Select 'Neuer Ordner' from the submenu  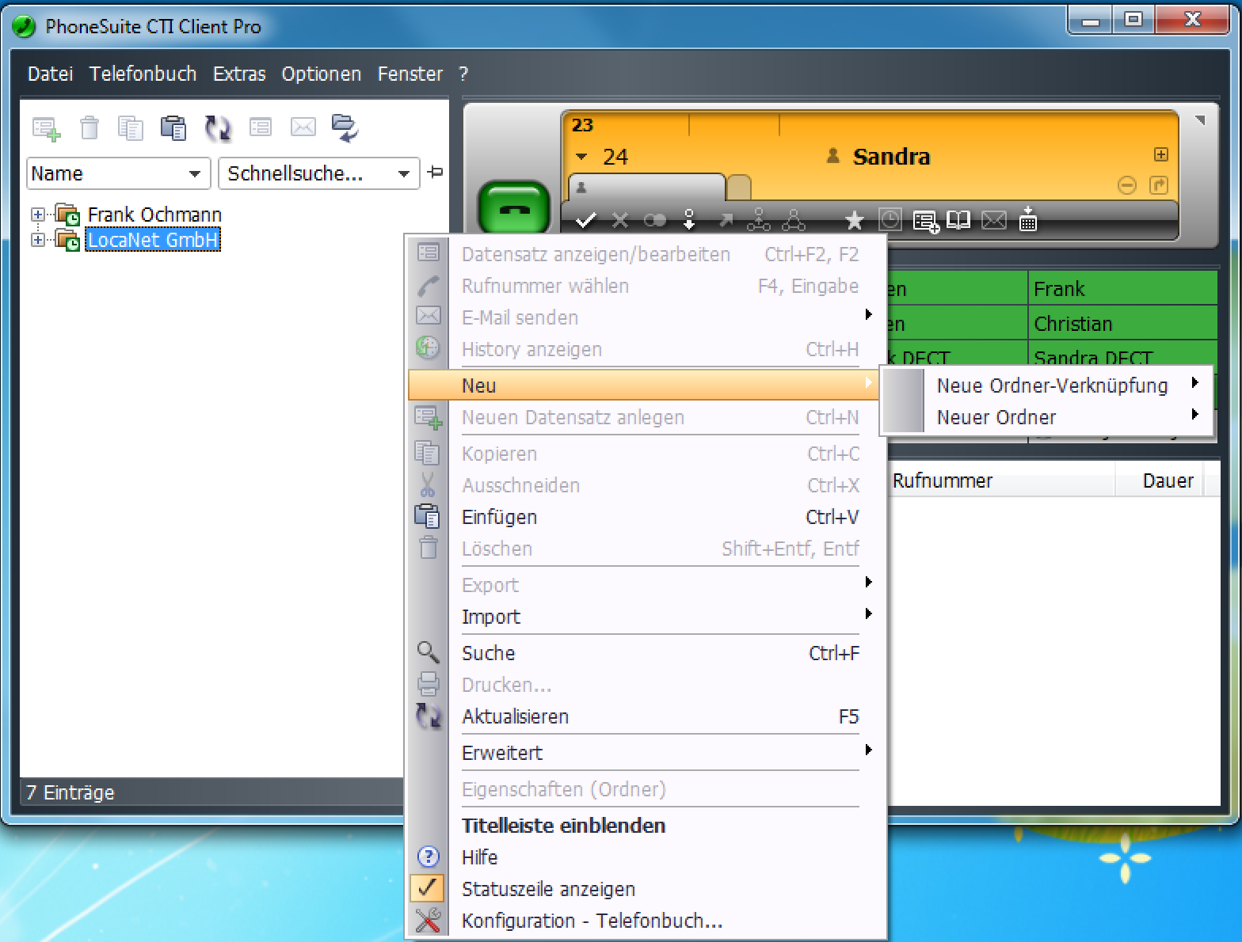click(x=996, y=417)
